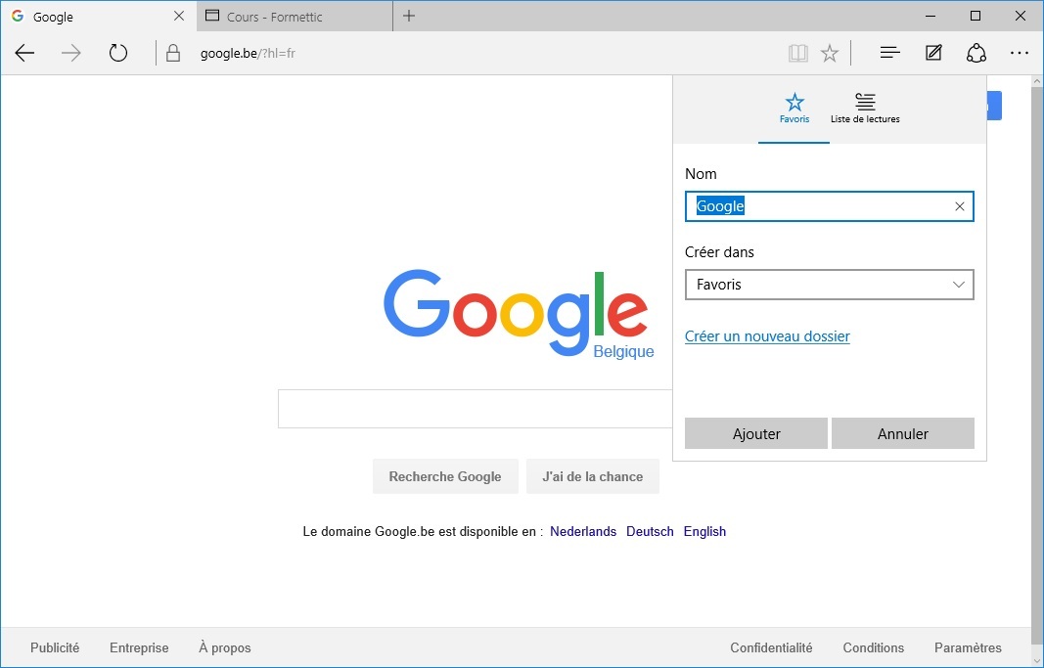Open the Deutsch language link
The image size is (1044, 668).
pos(650,532)
